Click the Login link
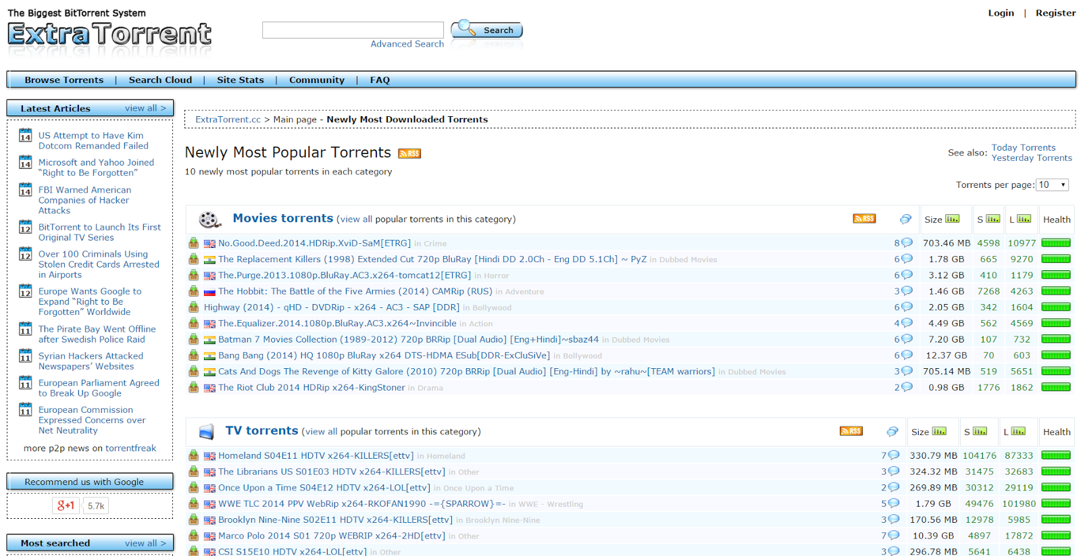Image resolution: width=1081 pixels, height=556 pixels. 1001,13
